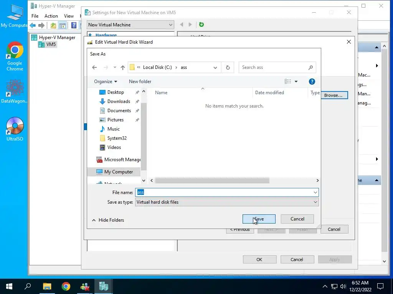This screenshot has height=294, width=393.
Task: Open the Save As help icon
Action: click(x=312, y=82)
